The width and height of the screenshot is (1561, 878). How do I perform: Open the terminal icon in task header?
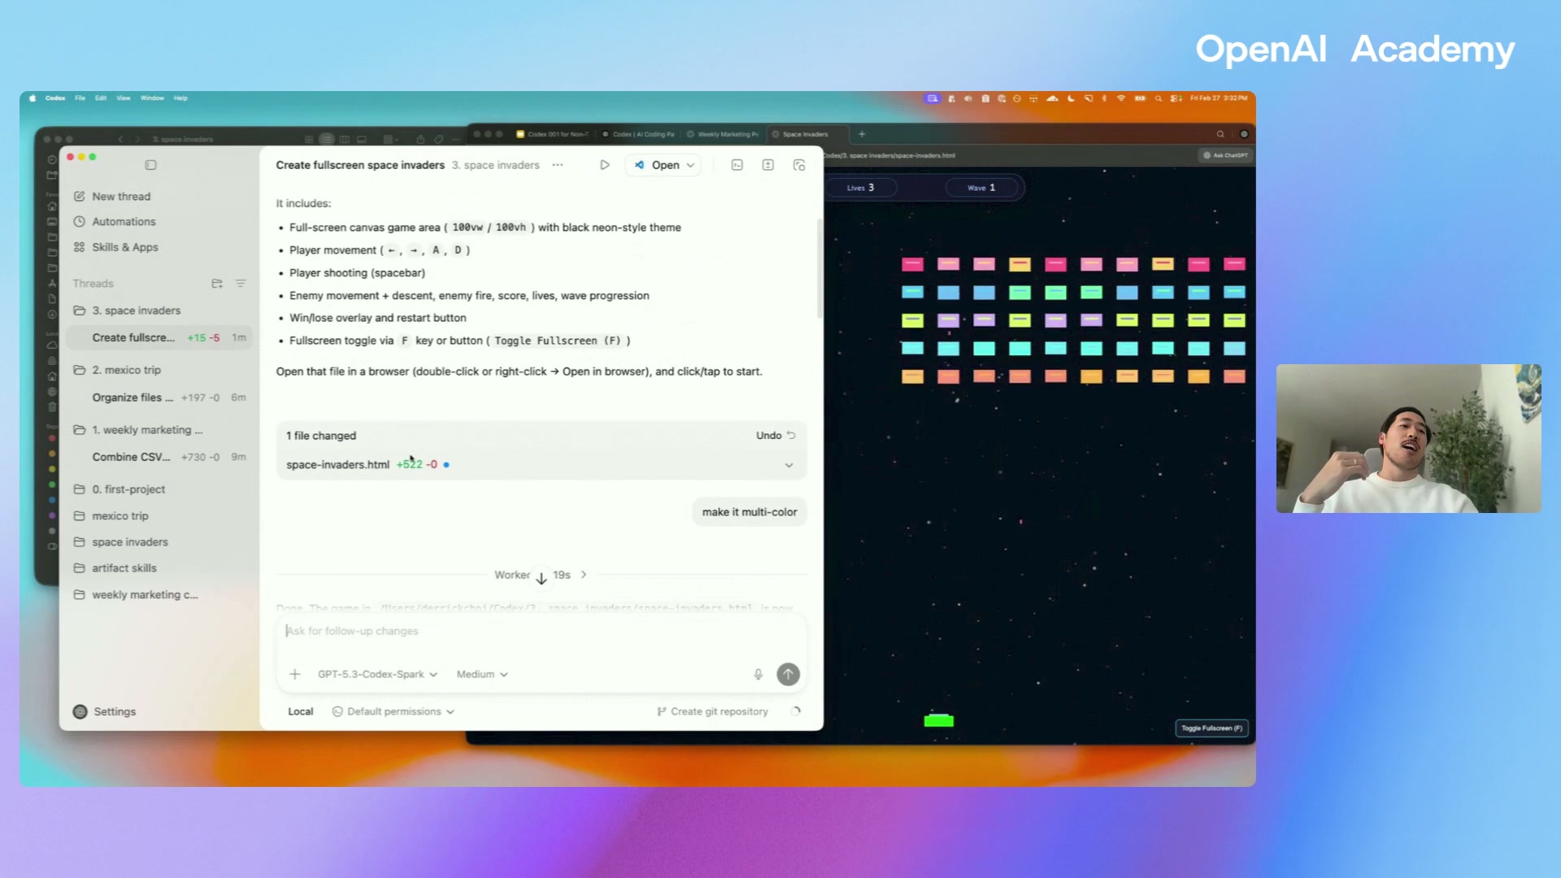pos(737,165)
